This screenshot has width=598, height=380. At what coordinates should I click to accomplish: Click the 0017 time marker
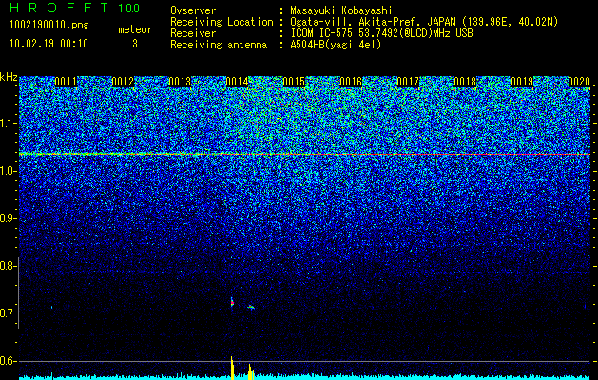[x=408, y=82]
